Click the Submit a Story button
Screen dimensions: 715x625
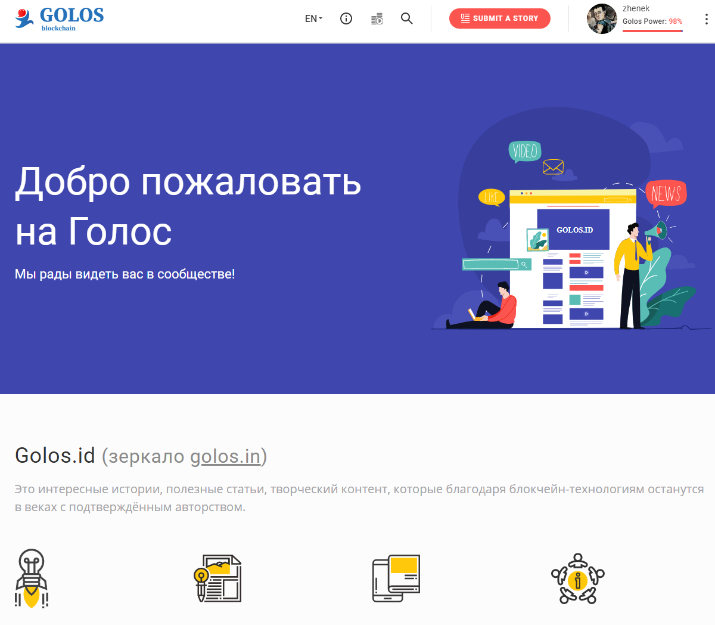500,18
